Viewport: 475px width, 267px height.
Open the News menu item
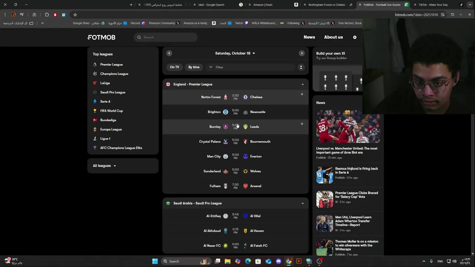[x=309, y=37]
